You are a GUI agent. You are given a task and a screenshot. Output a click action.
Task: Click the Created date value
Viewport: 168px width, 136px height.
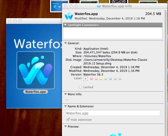tap(111, 67)
